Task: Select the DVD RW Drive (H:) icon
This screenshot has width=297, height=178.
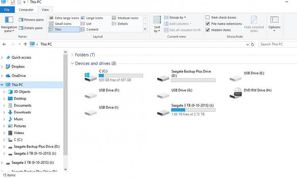Action: point(236,93)
